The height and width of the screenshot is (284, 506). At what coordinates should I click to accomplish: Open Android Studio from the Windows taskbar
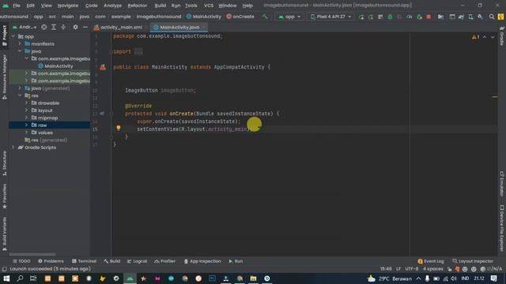click(130, 278)
